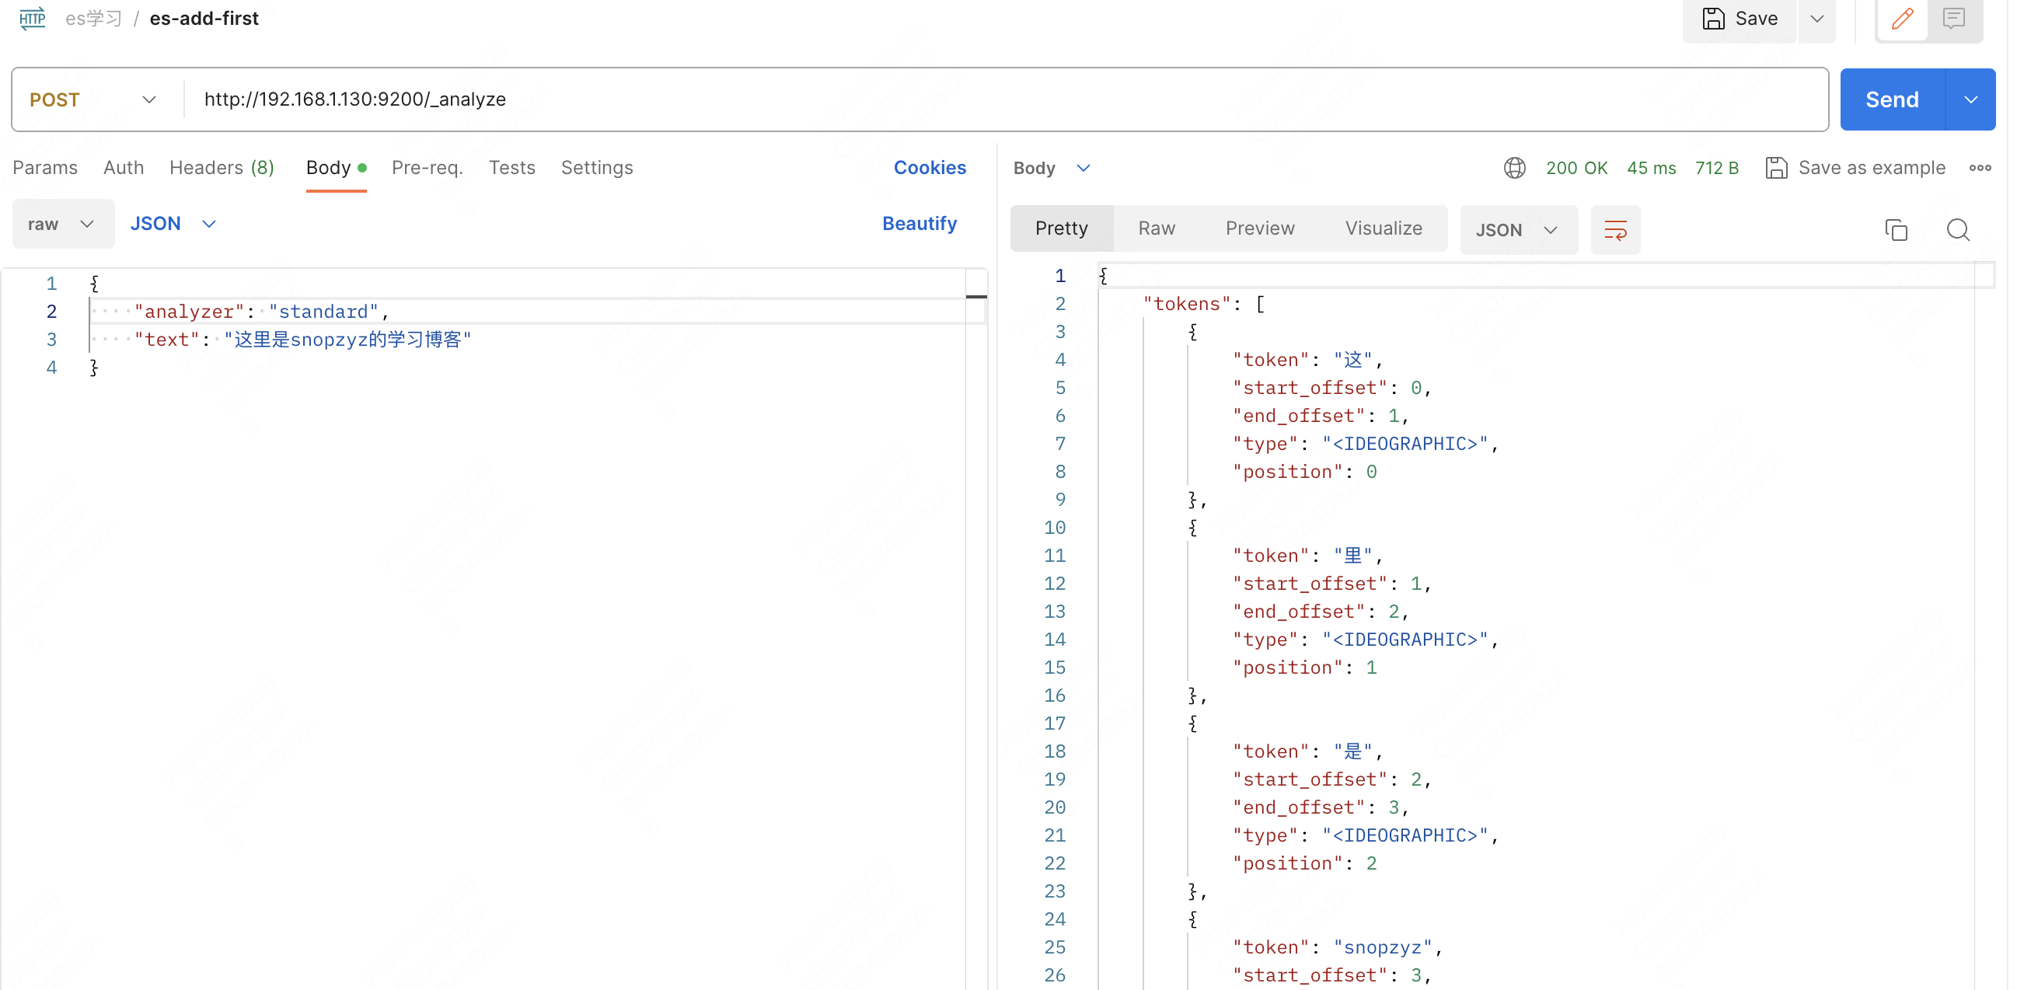Viewport: 2024px width, 990px height.
Task: Click the token "里" line in response
Action: (1307, 556)
